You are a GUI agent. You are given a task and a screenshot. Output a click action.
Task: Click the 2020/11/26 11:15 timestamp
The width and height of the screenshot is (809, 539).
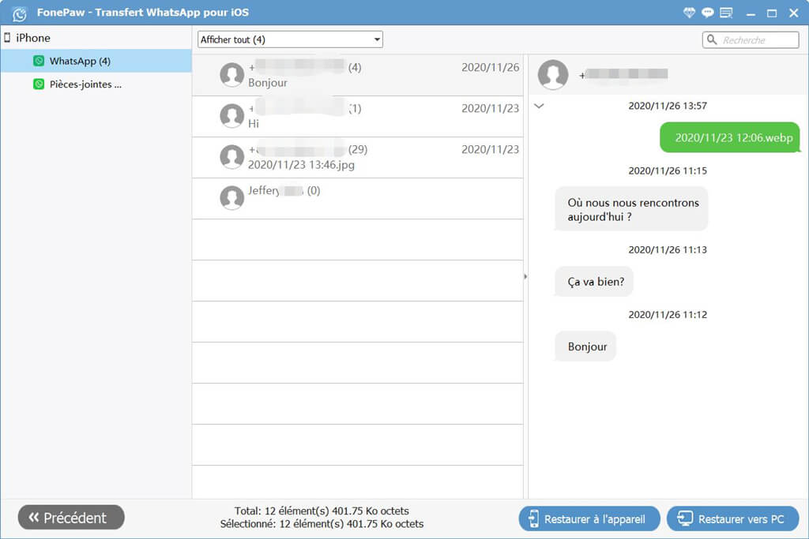(x=668, y=171)
